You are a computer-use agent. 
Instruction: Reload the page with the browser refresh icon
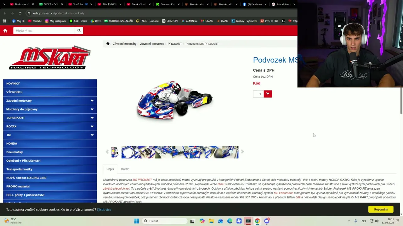coord(20,13)
